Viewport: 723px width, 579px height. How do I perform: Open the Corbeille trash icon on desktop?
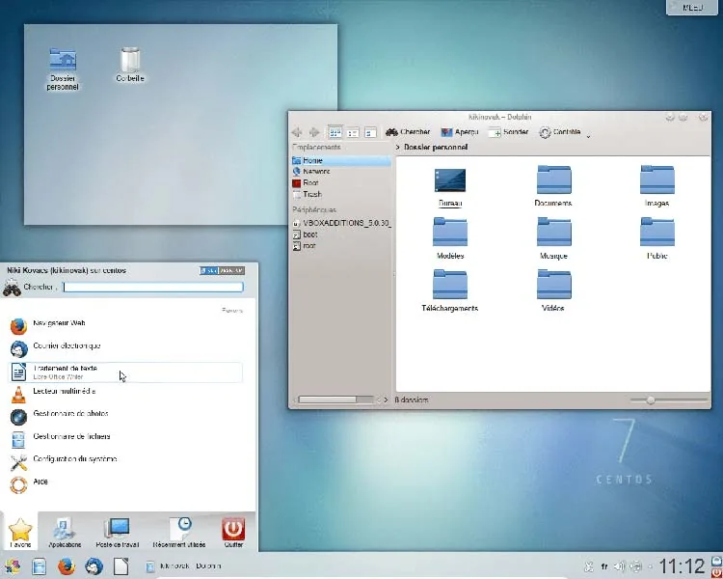tap(130, 65)
